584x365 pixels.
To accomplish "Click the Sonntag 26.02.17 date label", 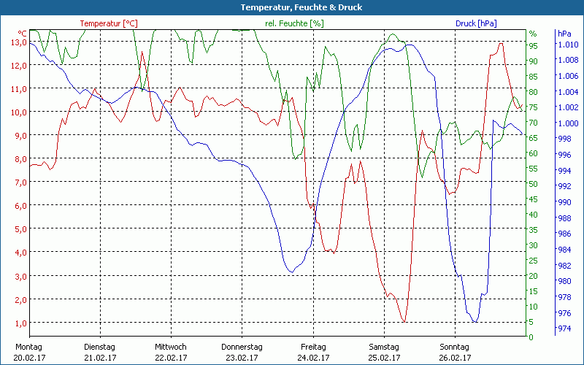I will 454,352.
